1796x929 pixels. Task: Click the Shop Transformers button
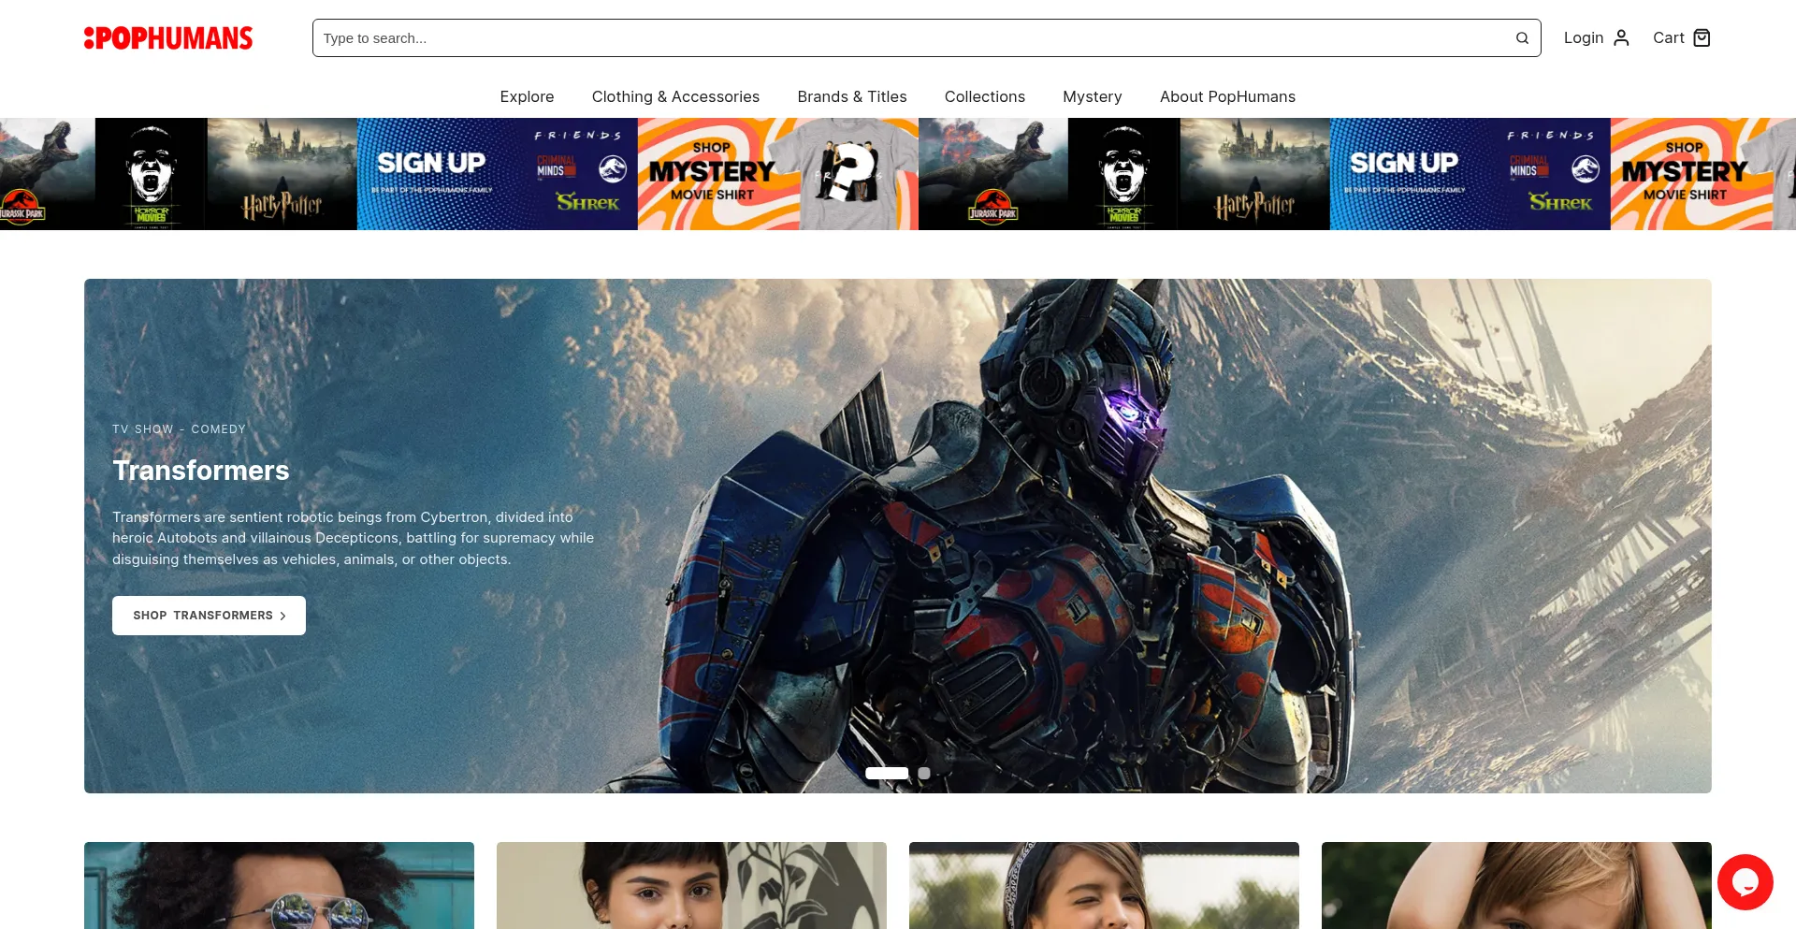click(209, 616)
